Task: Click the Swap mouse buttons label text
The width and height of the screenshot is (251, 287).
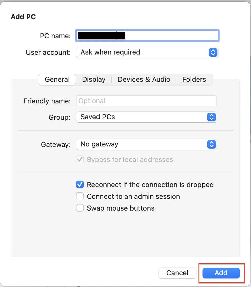Action: tap(121, 208)
